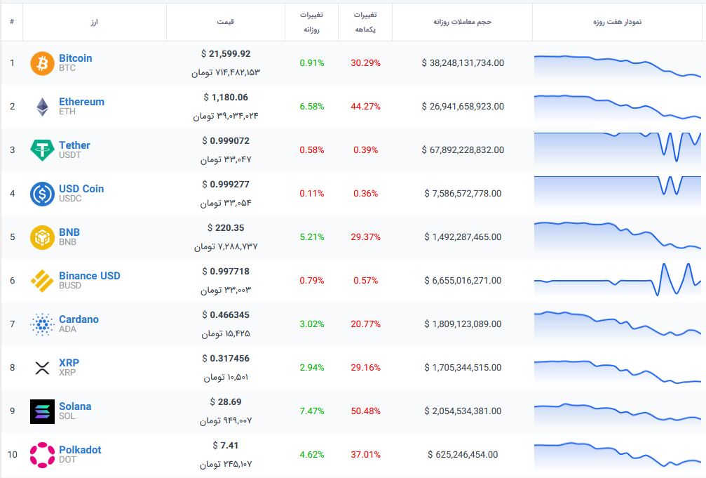
Task: Click the قیمت column header
Action: click(x=225, y=22)
